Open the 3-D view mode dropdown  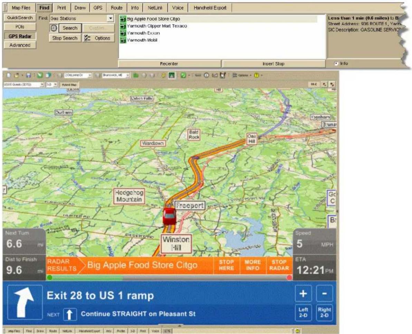[55, 84]
